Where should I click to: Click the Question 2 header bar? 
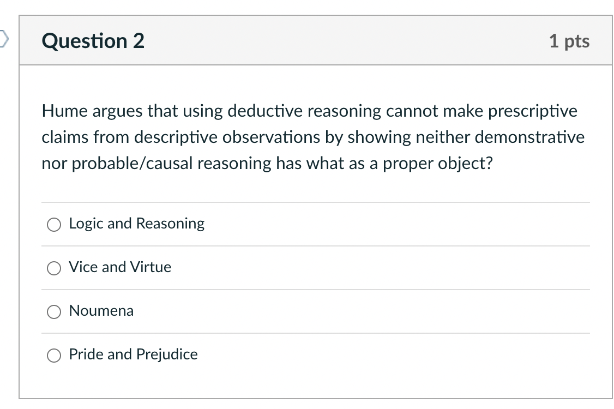point(316,40)
